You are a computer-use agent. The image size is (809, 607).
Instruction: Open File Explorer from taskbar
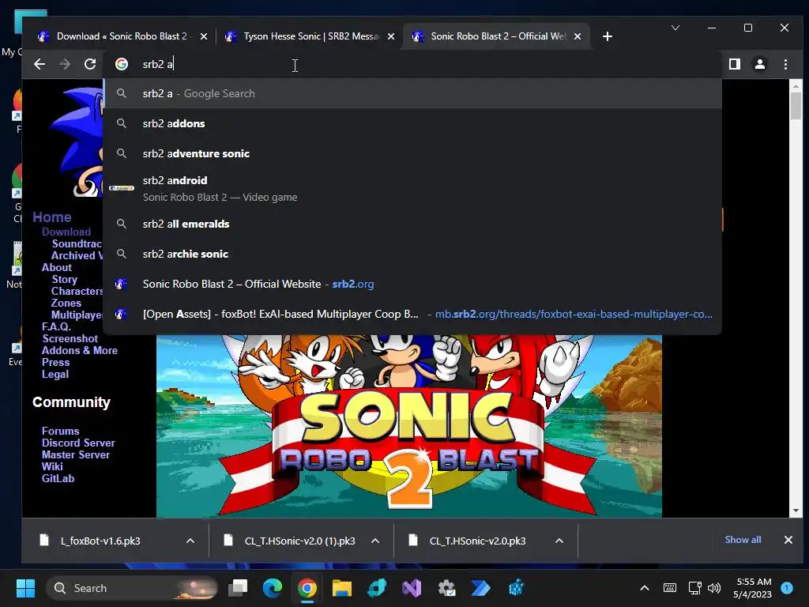point(341,588)
